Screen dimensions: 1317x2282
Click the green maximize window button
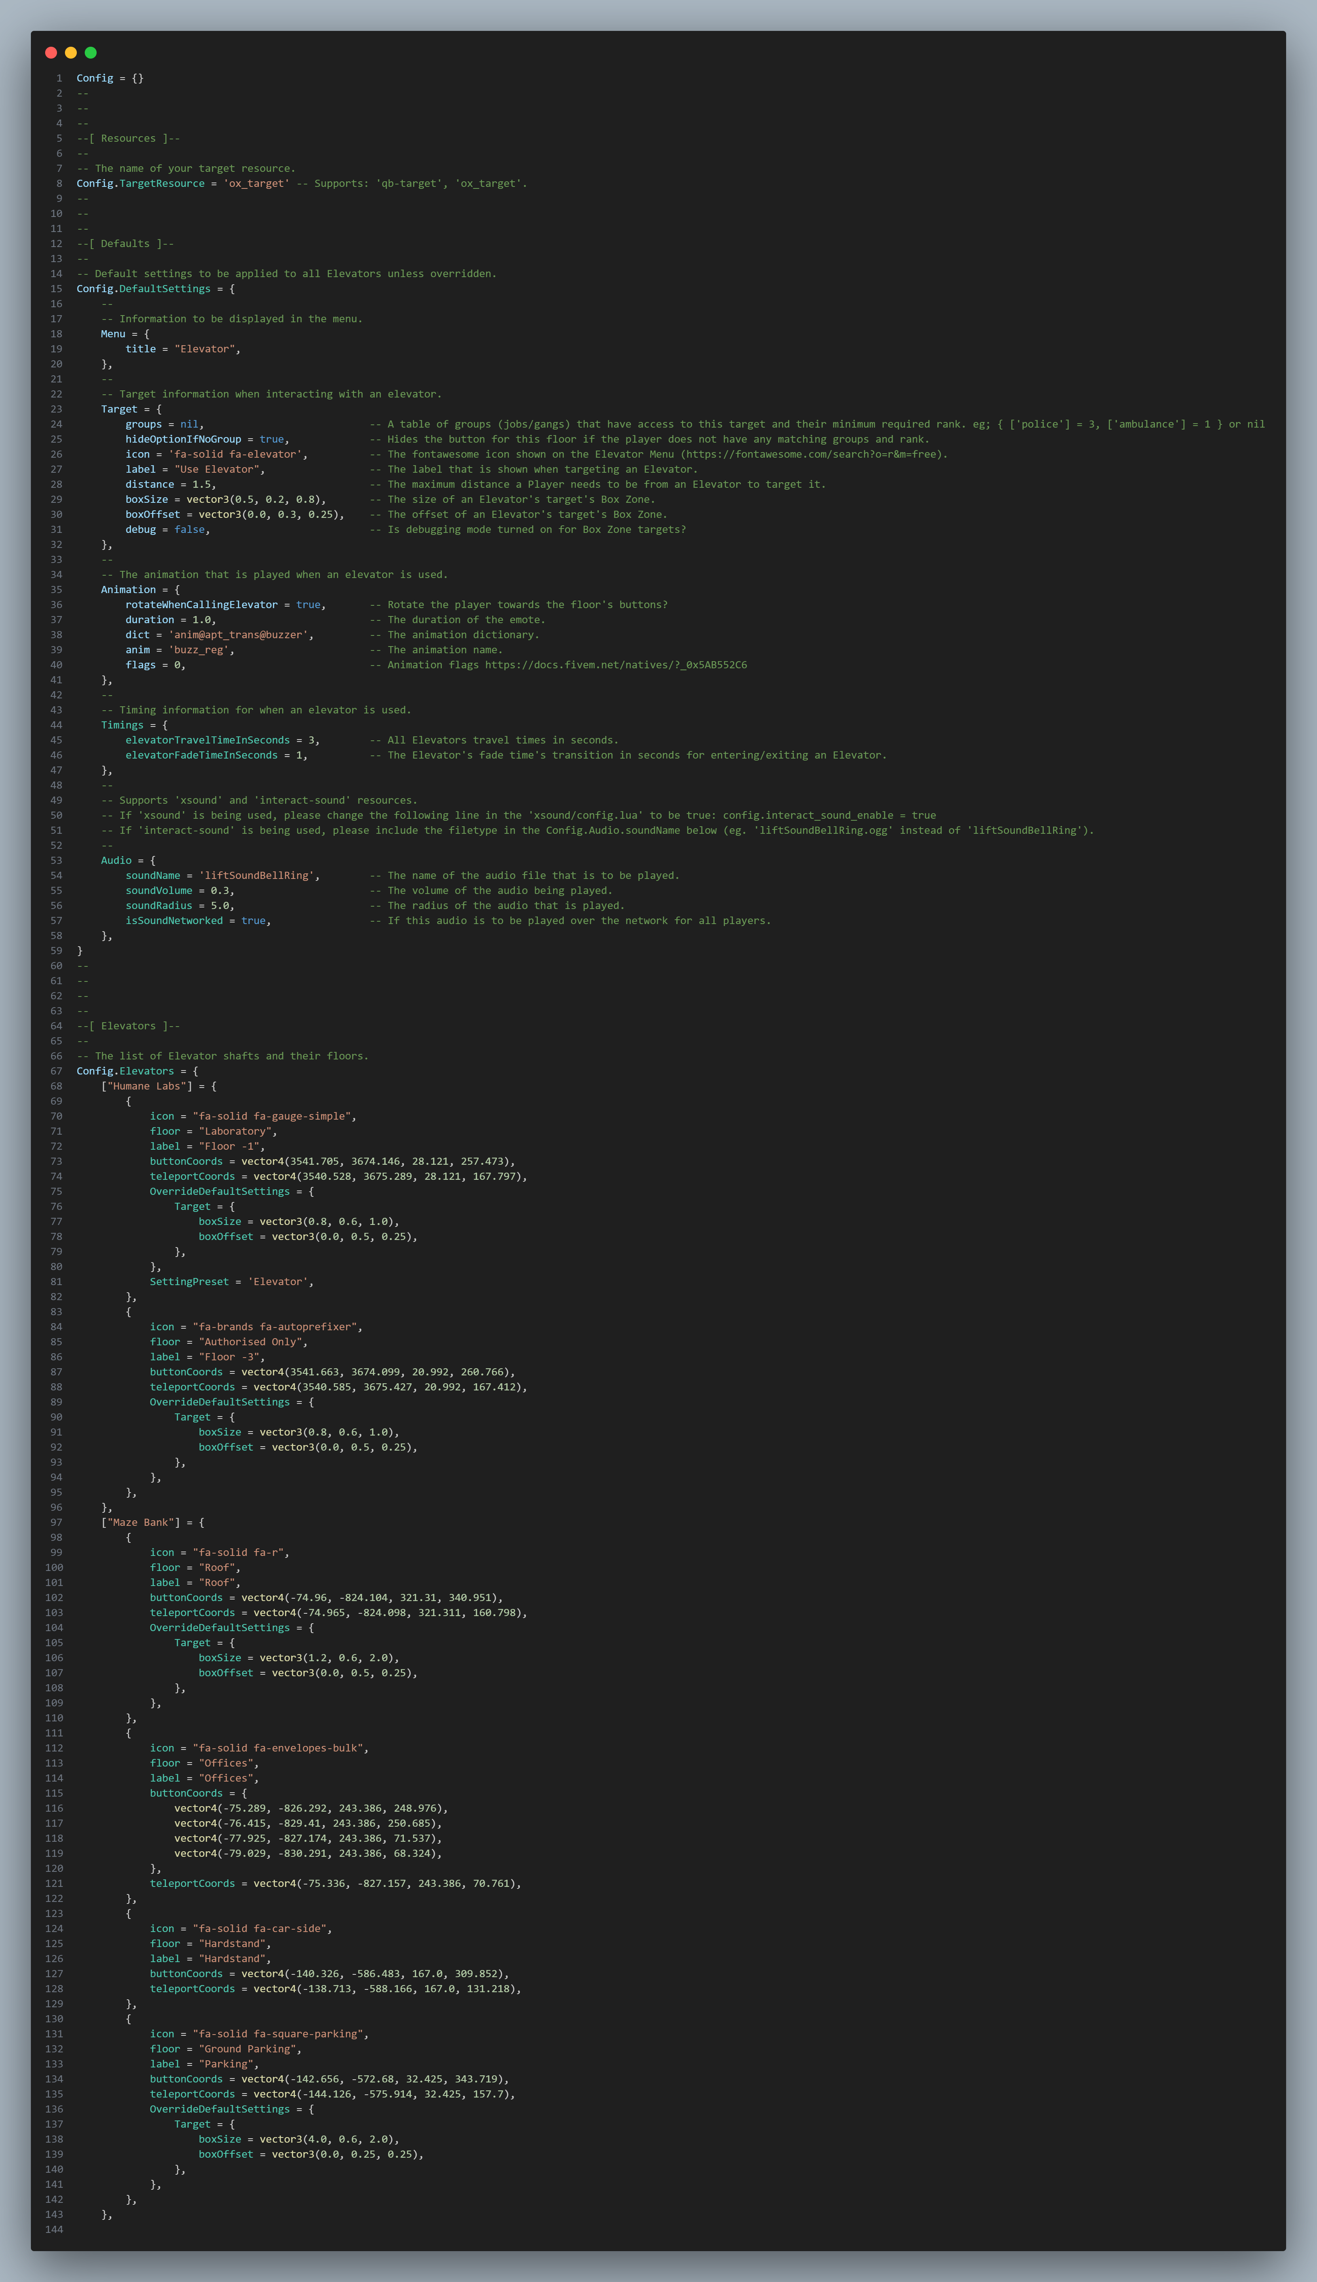90,52
